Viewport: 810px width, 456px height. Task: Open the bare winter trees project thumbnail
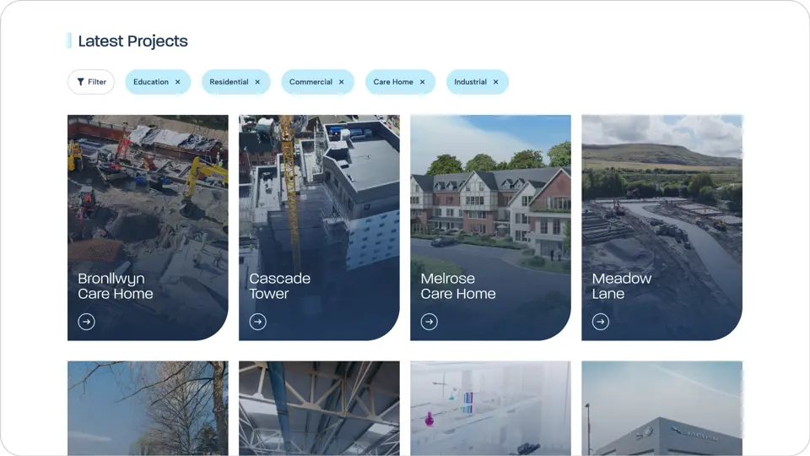coord(148,409)
